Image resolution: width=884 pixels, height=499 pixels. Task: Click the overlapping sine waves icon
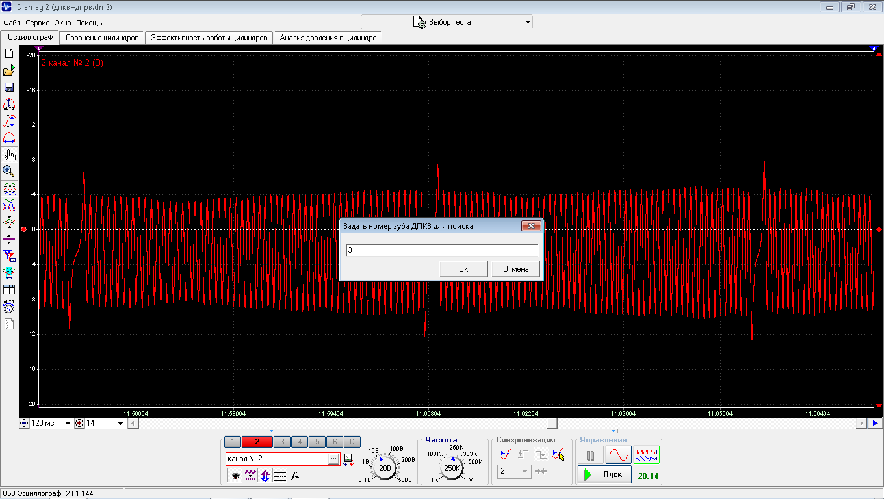(9, 206)
